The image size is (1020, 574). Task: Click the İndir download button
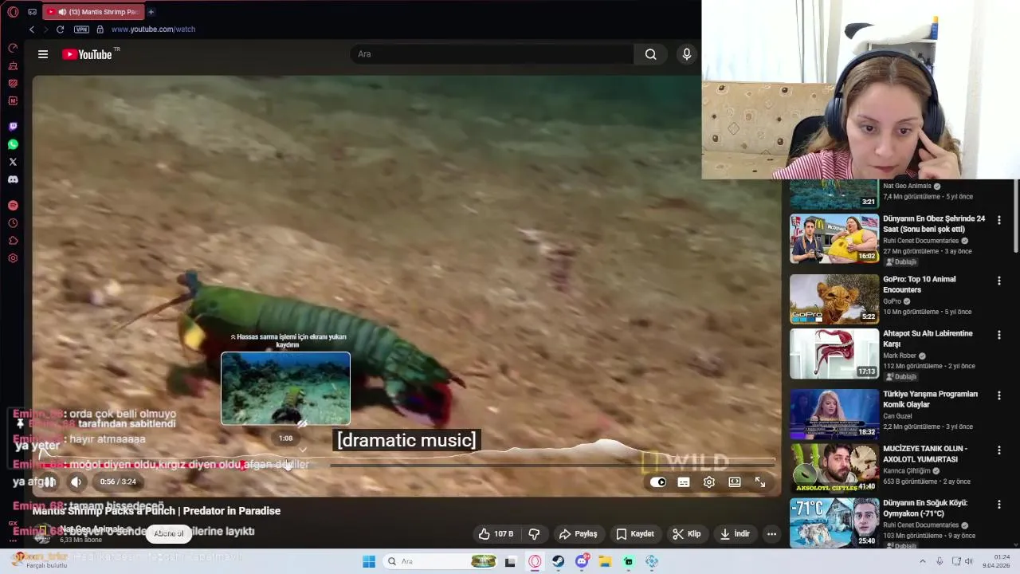point(735,534)
